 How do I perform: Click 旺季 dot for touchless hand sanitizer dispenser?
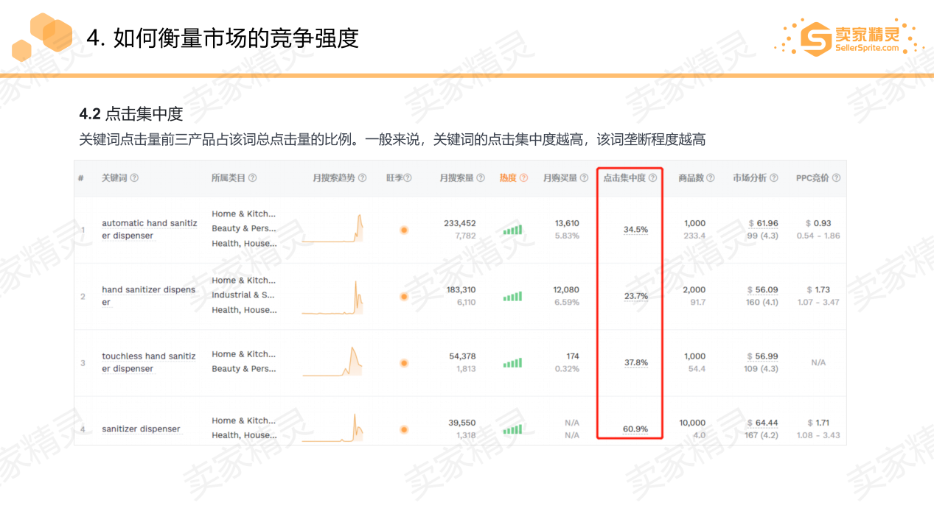pyautogui.click(x=404, y=362)
